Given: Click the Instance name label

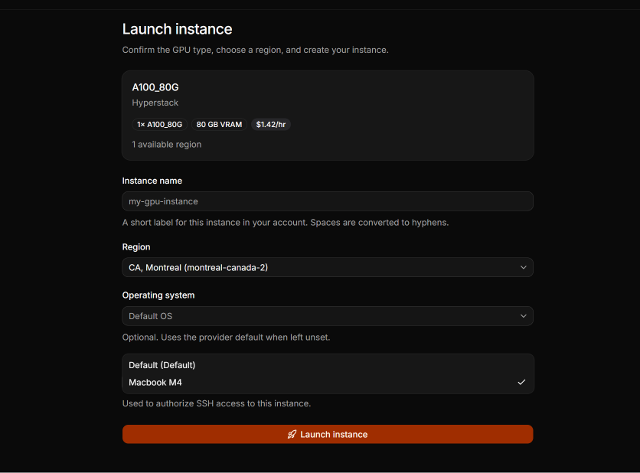Looking at the screenshot, I should (152, 181).
